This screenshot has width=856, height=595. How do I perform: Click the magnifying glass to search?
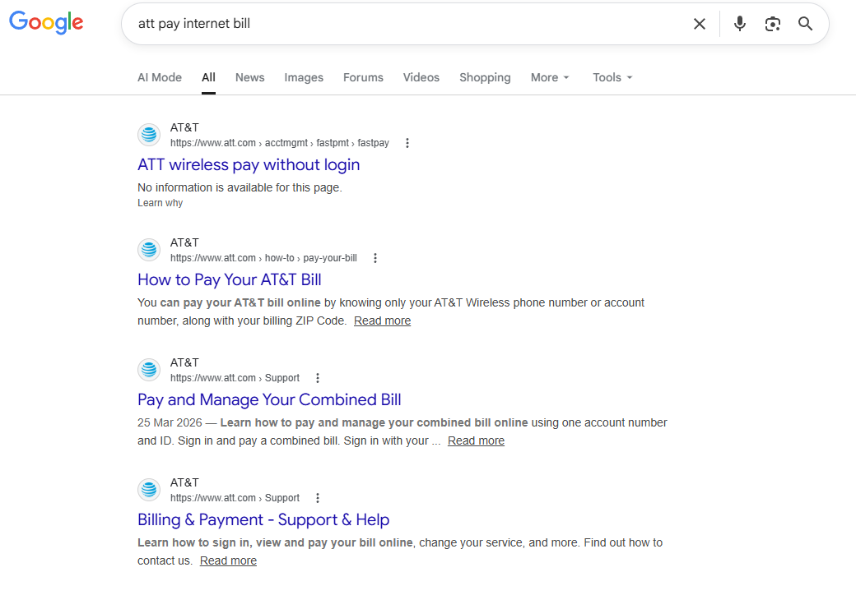805,24
